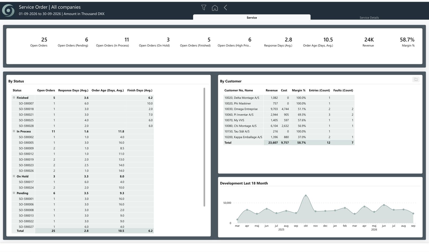Switch to the Service tab

252,17
